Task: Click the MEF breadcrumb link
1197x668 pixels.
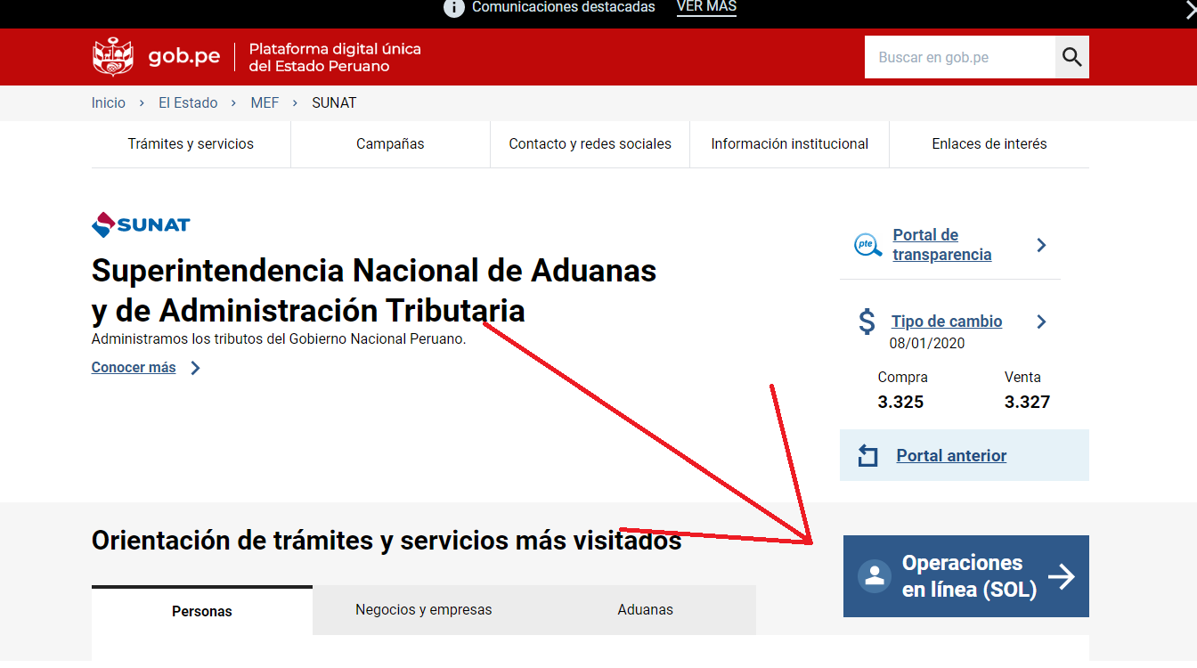Action: (265, 103)
